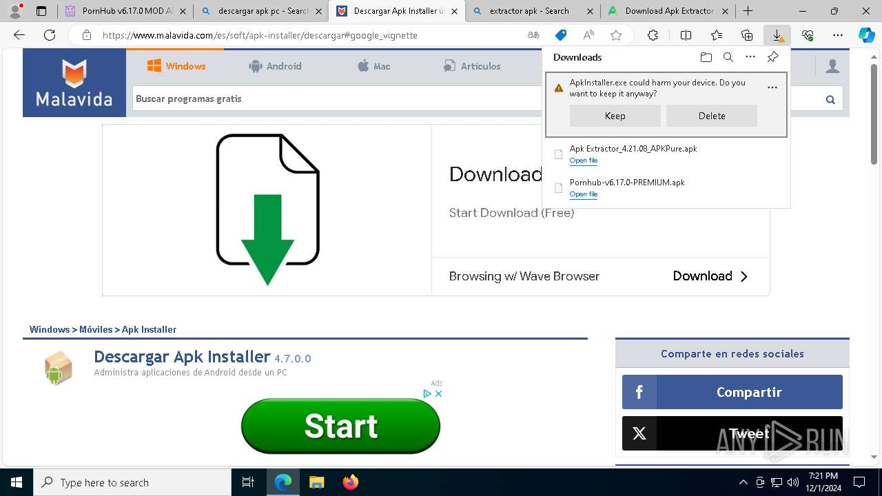This screenshot has width=882, height=496.
Task: Open the Malavida user account icon
Action: coord(832,66)
